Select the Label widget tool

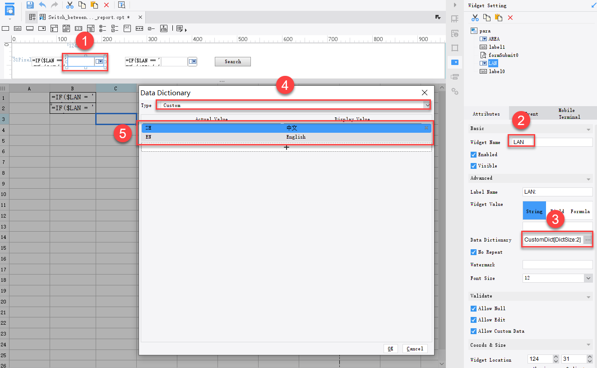tap(18, 28)
